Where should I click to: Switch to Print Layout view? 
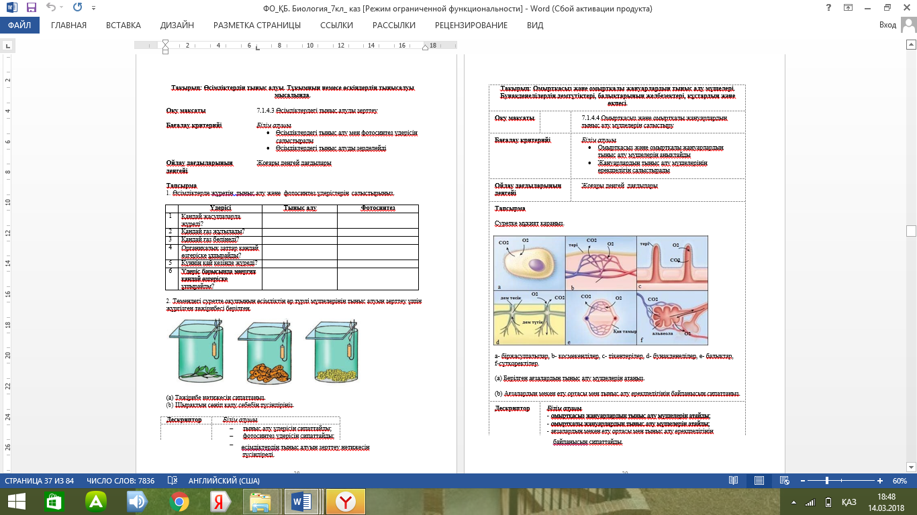click(x=759, y=481)
